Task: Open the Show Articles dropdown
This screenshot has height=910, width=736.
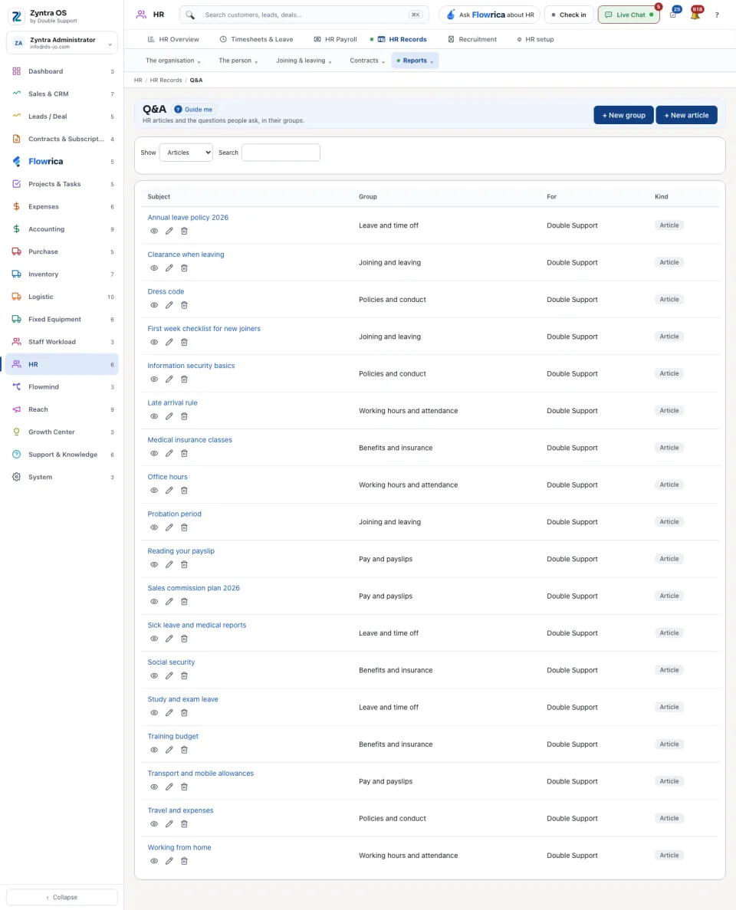Action: point(186,153)
